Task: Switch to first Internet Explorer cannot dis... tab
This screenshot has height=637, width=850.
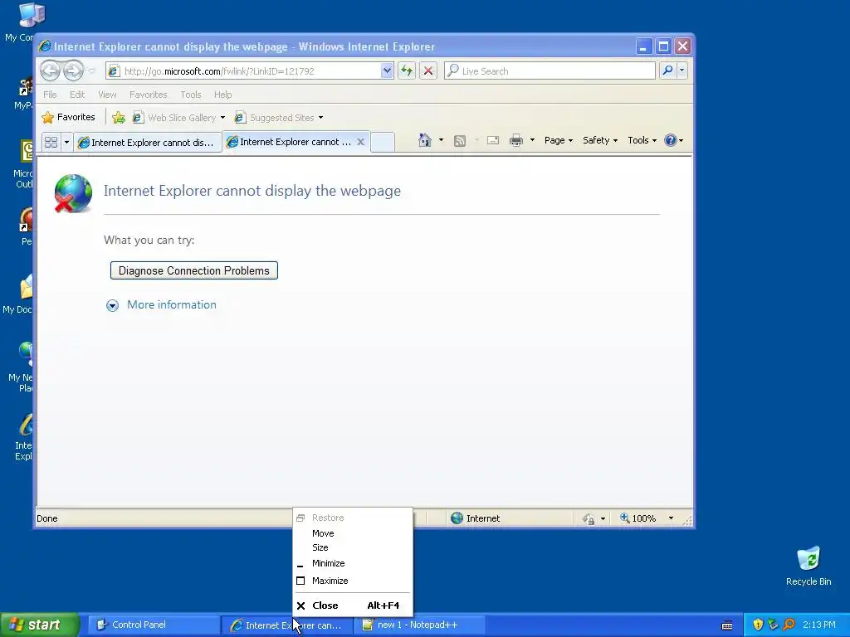Action: 148,143
